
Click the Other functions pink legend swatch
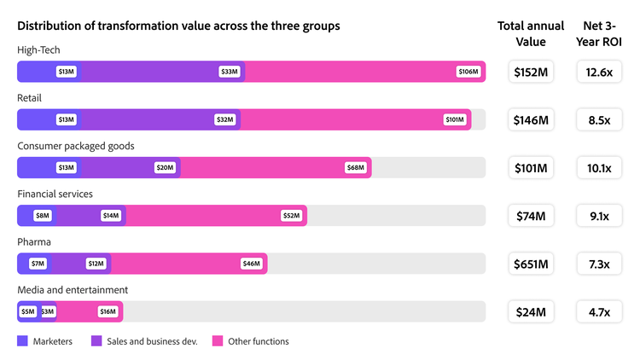[217, 341]
